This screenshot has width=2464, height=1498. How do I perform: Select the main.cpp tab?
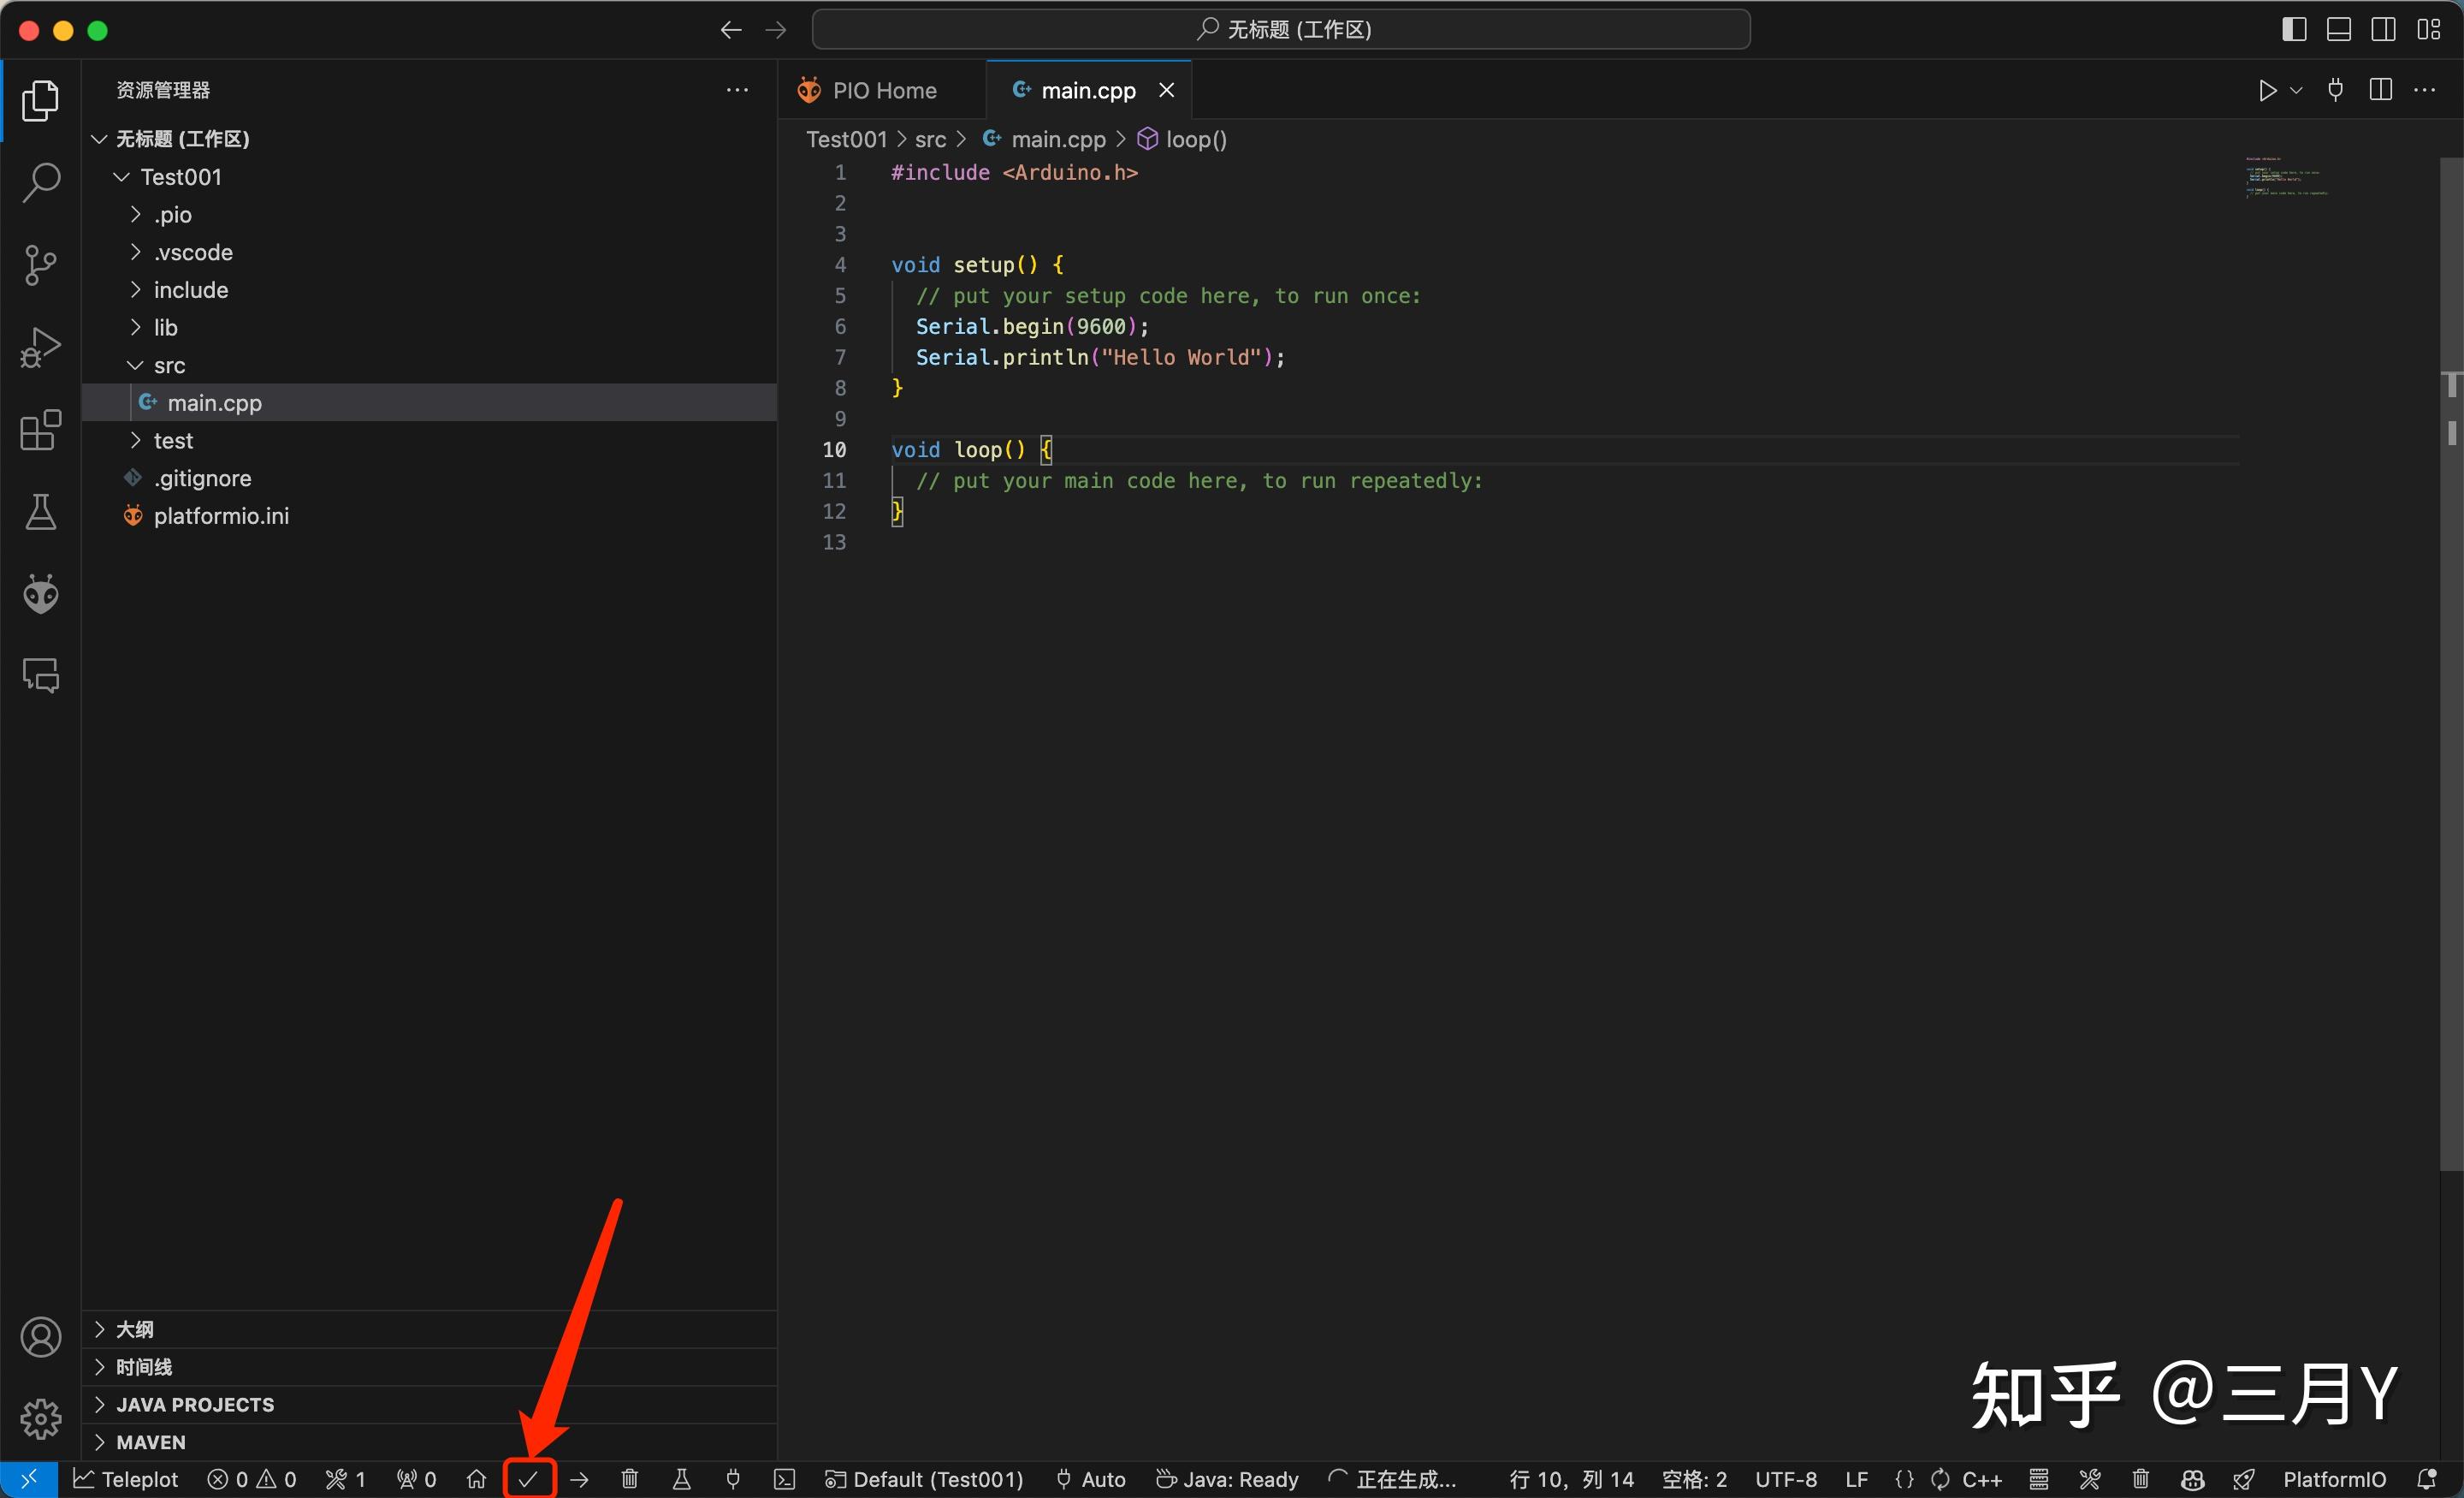point(1088,89)
